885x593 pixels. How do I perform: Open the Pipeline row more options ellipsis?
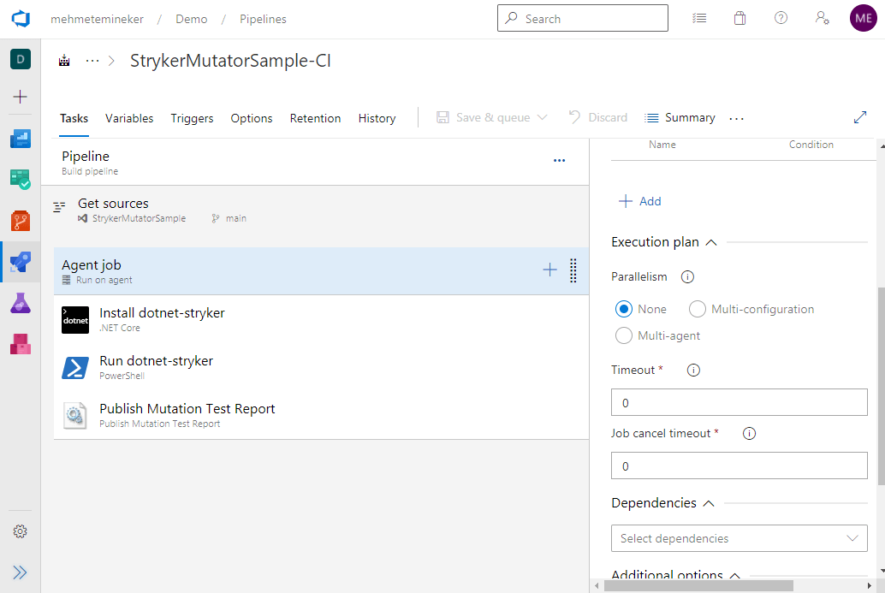tap(560, 161)
